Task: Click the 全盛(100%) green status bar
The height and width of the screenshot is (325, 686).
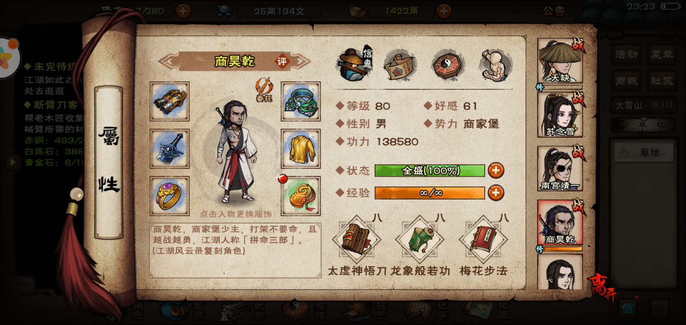Action: (430, 171)
